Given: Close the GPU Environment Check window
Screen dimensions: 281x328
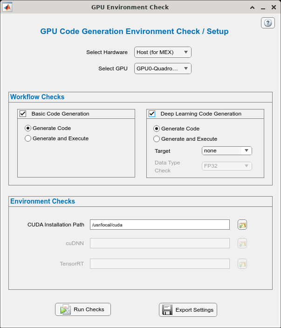Looking at the screenshot, I should click(x=273, y=7).
